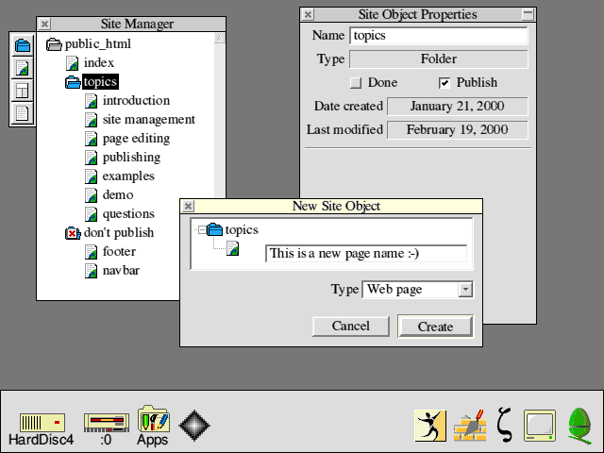The height and width of the screenshot is (453, 604).
Task: Click the diamond icon on icon bar
Action: [x=194, y=426]
